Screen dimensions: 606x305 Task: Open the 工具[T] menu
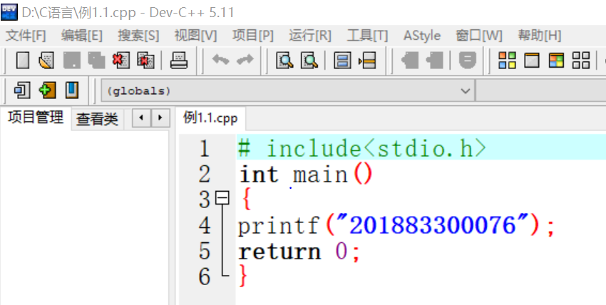pyautogui.click(x=367, y=36)
